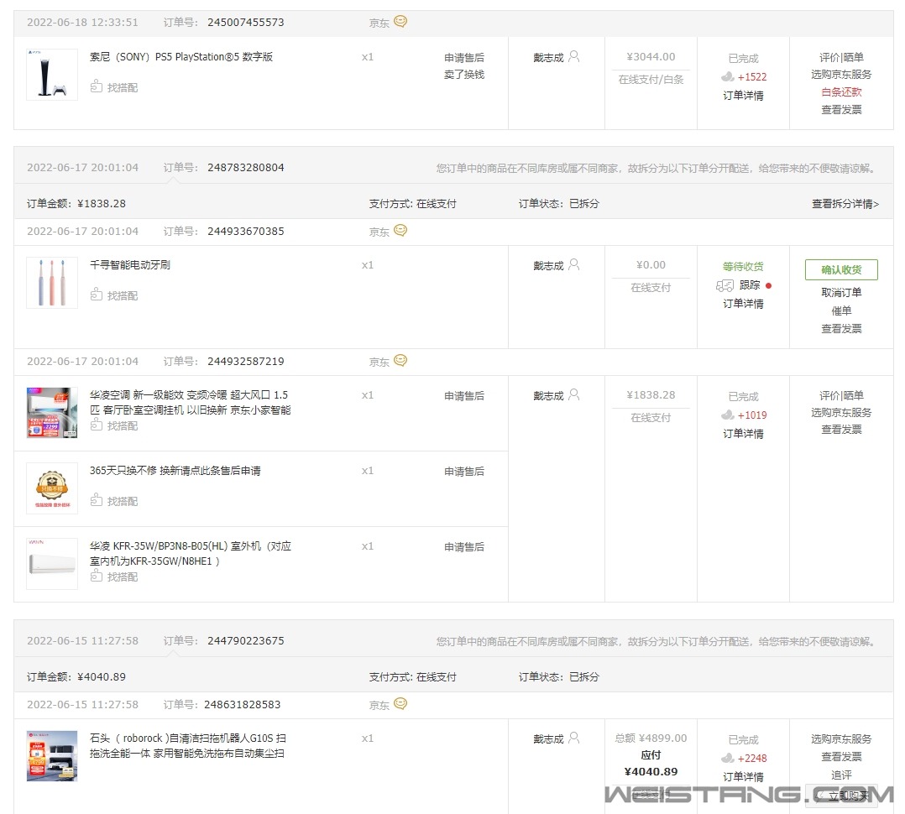
Task: Open the 365天只换不修 badge thumbnail
Action: [52, 488]
